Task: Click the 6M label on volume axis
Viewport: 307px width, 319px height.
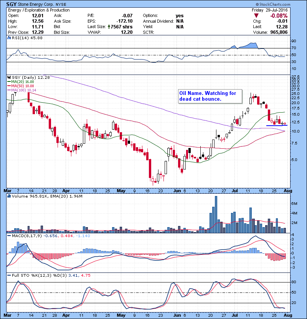Action: point(294,203)
